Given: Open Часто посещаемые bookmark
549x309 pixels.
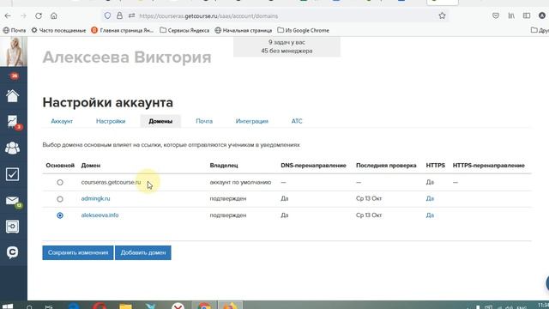Looking at the screenshot, I should (58, 31).
